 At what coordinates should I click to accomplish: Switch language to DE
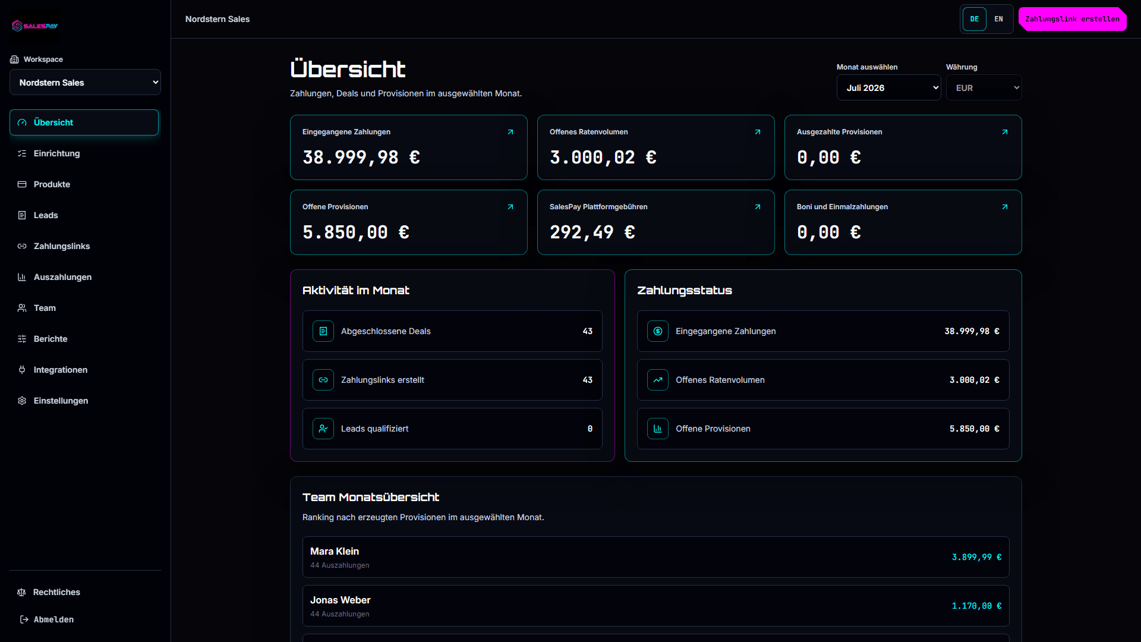pos(975,19)
